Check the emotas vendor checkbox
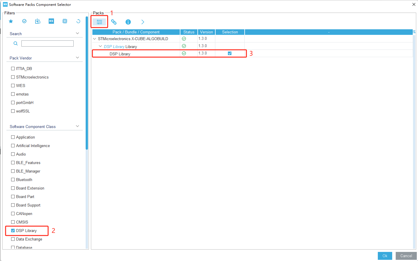Viewport: 418px width, 261px height. (x=13, y=94)
